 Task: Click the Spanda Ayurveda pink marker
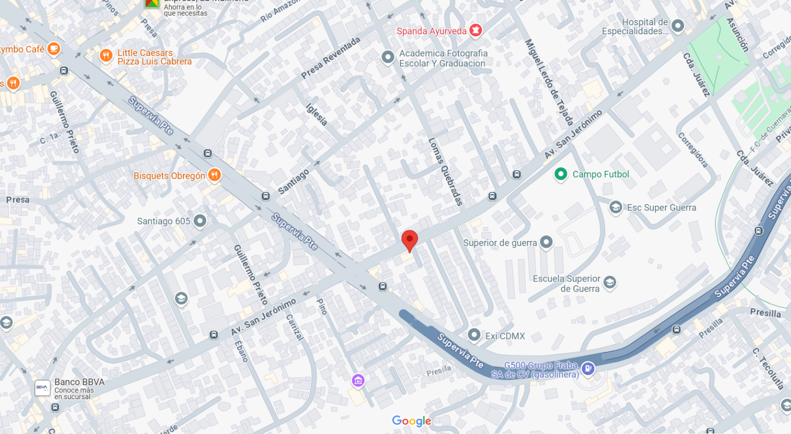[476, 31]
